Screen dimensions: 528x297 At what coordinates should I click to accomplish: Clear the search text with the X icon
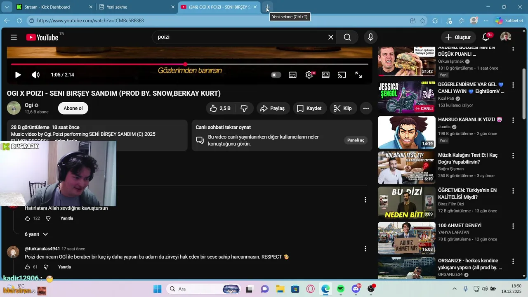[x=331, y=37]
